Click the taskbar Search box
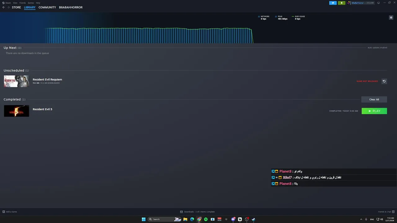The image size is (397, 223). 165,219
